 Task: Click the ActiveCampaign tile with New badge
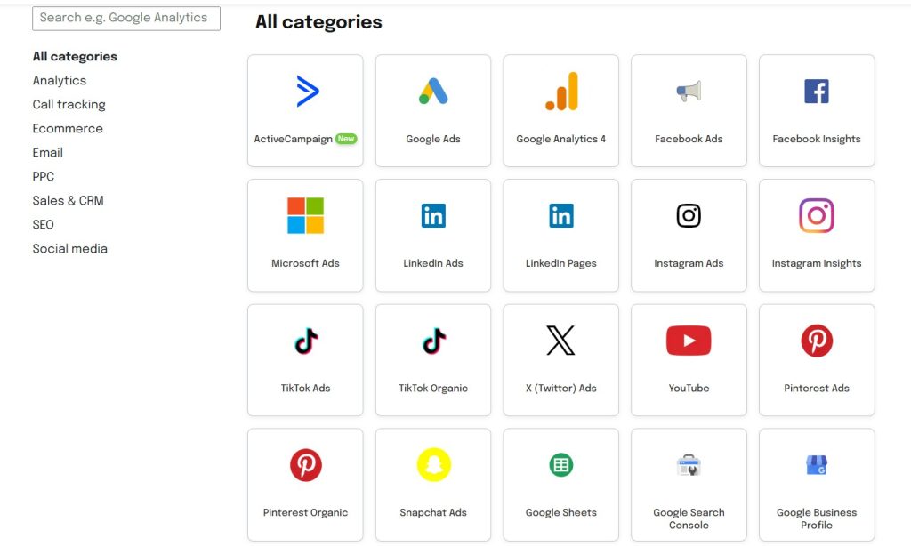[x=305, y=108]
